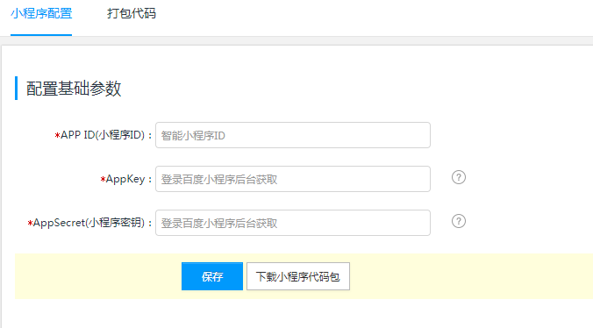
Task: Focus the AppKey input field
Action: pyautogui.click(x=293, y=179)
